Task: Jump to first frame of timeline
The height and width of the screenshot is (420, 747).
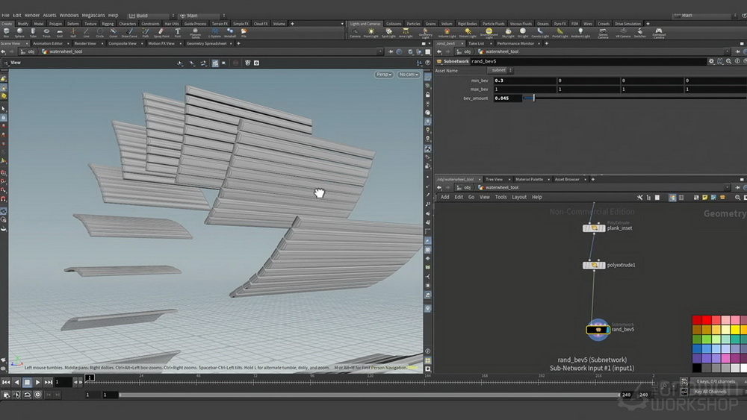Action: [x=6, y=382]
